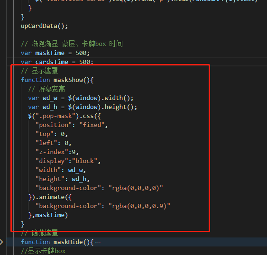The width and height of the screenshot is (267, 255).
Task: Click the maskTime argument after animate block
Action: pyautogui.click(x=50, y=215)
